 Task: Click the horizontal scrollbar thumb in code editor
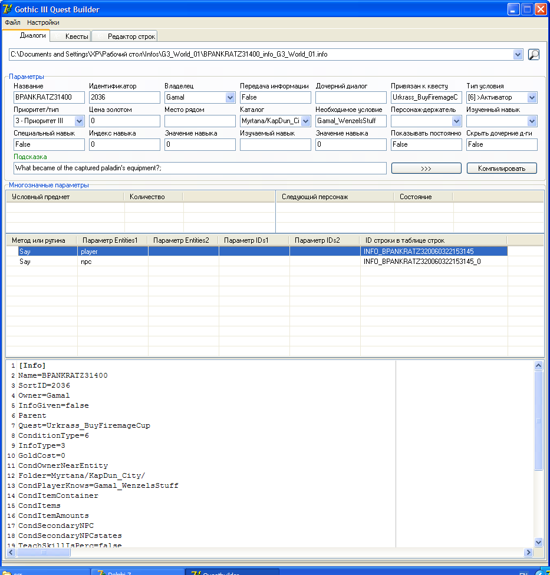pyautogui.click(x=43, y=552)
